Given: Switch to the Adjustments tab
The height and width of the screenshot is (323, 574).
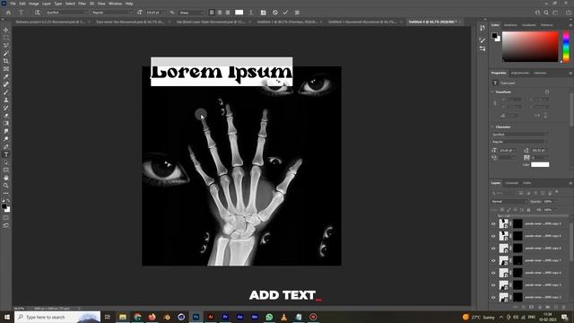Looking at the screenshot, I should [x=520, y=73].
